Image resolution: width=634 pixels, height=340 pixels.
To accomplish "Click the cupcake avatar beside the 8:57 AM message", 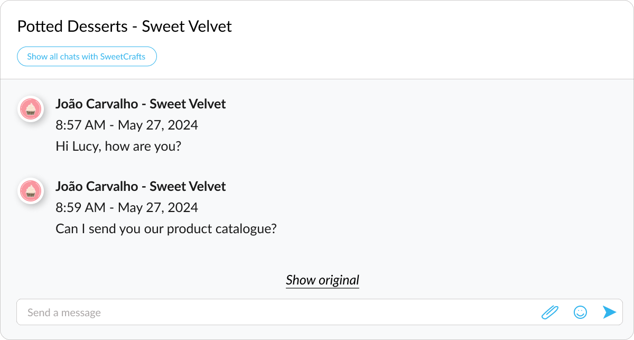I will click(x=31, y=109).
